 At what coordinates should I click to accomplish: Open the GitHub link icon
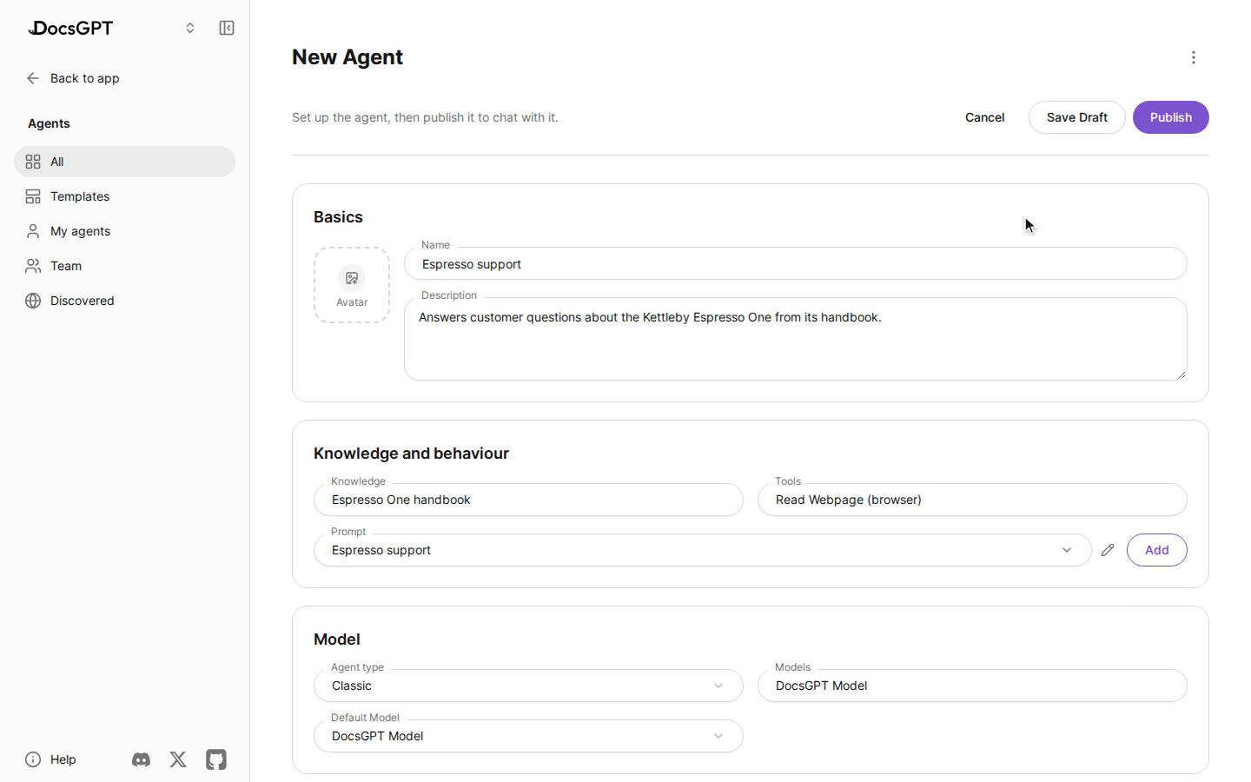click(216, 759)
